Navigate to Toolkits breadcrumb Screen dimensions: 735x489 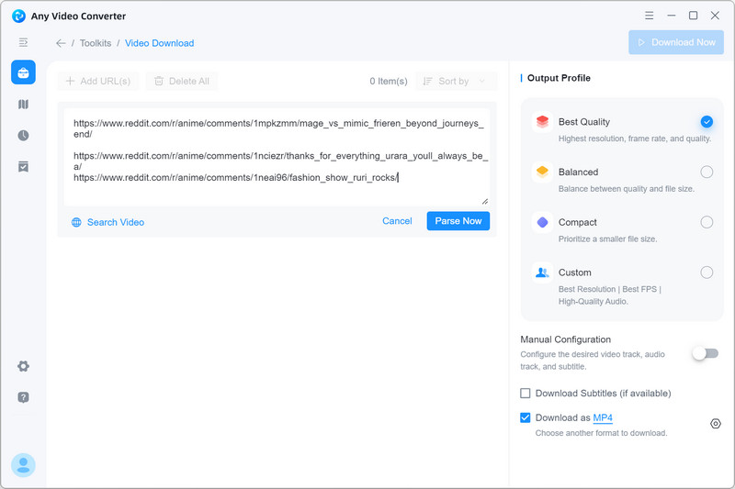(x=95, y=43)
